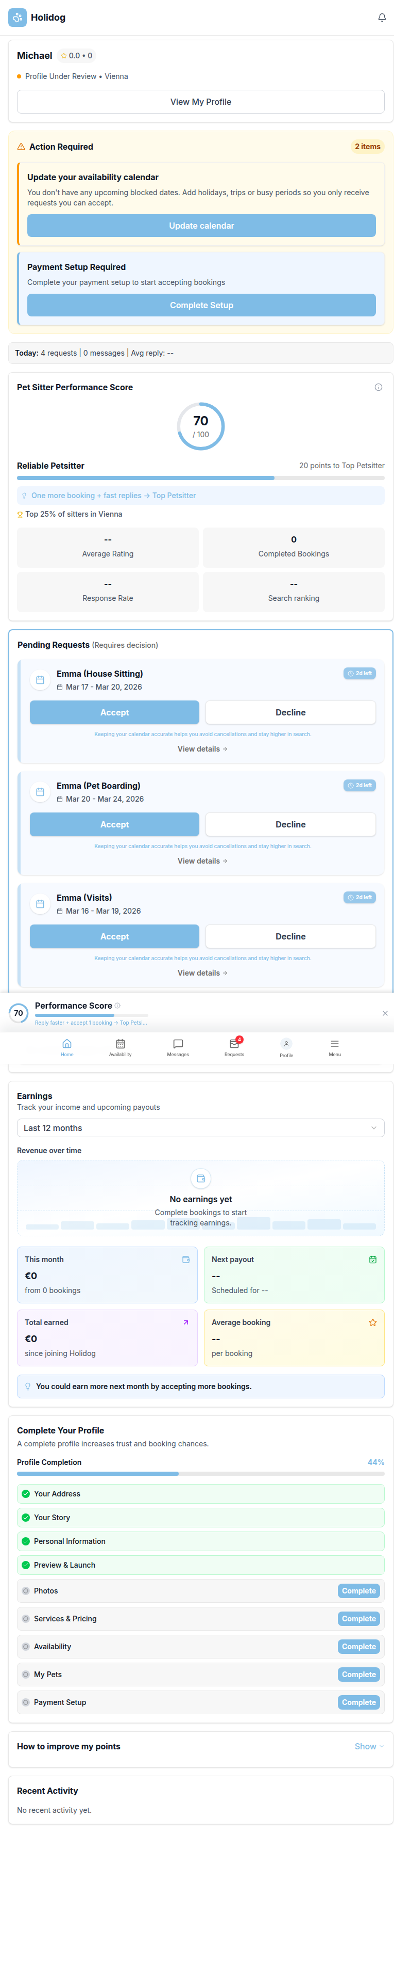Click the rating star next to Michael
Screen dimensions: 394x1977
pos(63,56)
